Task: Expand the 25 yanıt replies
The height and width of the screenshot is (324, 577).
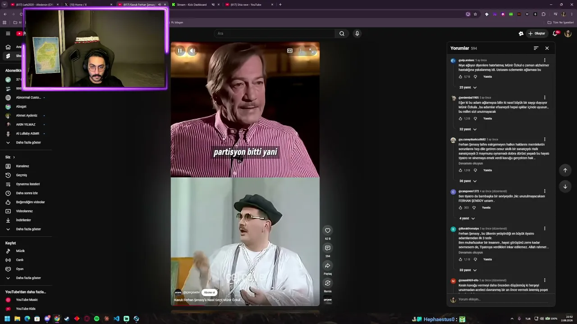Action: click(x=468, y=87)
